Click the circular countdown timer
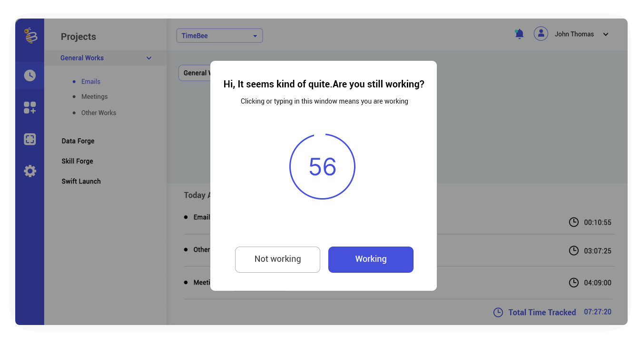The image size is (640, 344). (322, 166)
